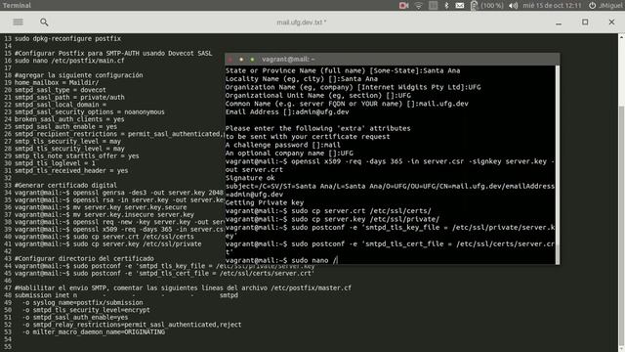Click the screen recording camera icon

click(403, 6)
